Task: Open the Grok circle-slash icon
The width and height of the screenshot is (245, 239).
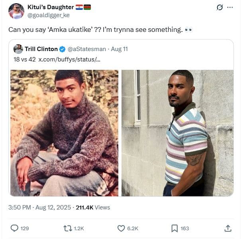Action: 219,7
